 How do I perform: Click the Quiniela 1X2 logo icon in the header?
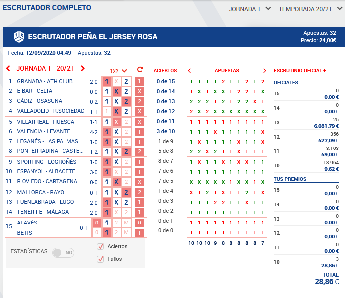[19, 36]
